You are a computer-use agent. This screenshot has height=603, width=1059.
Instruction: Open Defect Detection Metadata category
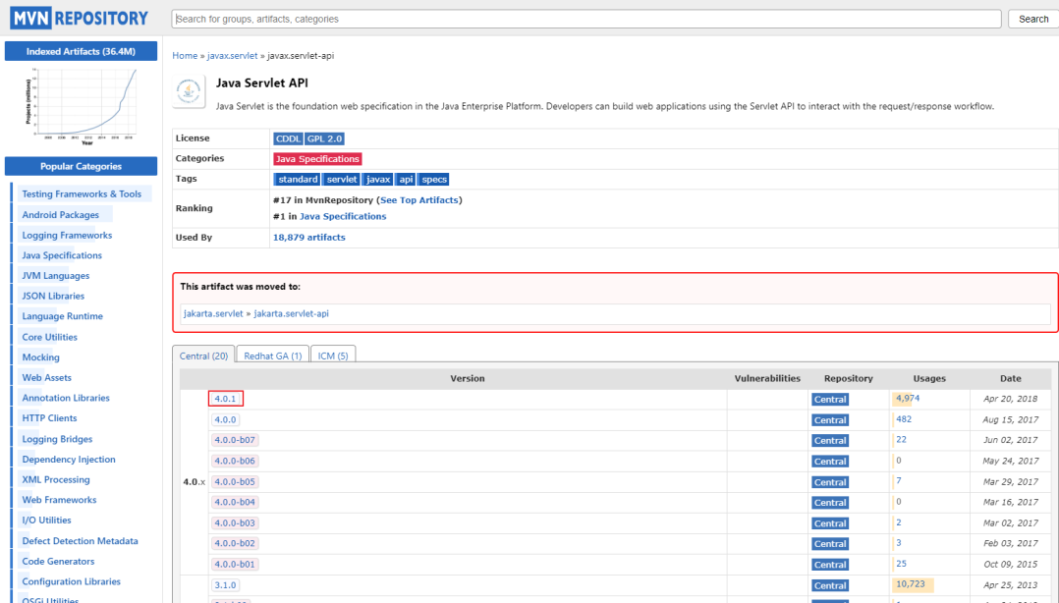(x=80, y=541)
